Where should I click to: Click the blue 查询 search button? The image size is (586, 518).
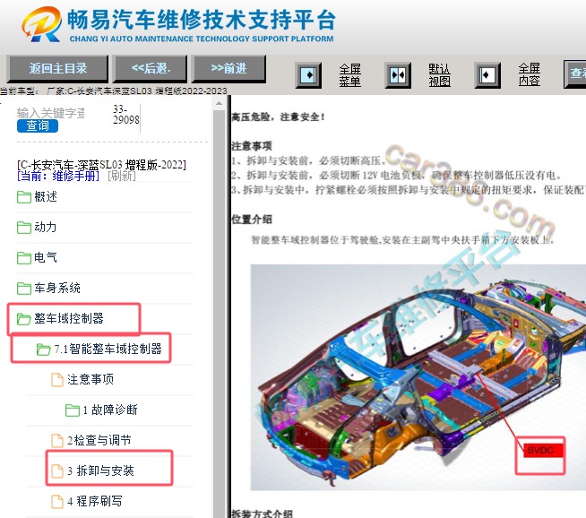pyautogui.click(x=38, y=126)
